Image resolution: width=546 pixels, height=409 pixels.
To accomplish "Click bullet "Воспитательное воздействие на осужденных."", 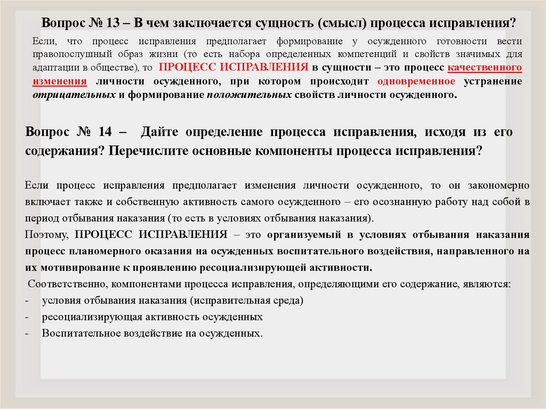I will click(x=152, y=333).
